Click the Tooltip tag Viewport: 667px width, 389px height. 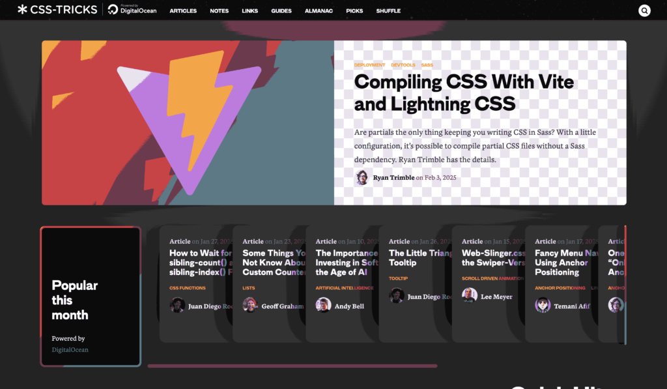pyautogui.click(x=398, y=278)
